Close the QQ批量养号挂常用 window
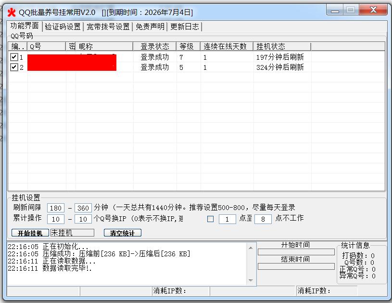The image size is (392, 303). pos(373,10)
